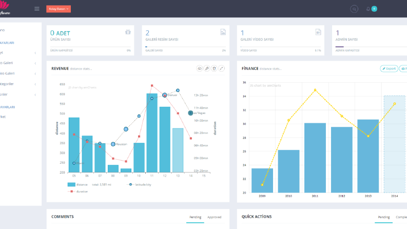This screenshot has width=407, height=229.
Task: Toggle the duration series in chart legend
Action: [77, 192]
